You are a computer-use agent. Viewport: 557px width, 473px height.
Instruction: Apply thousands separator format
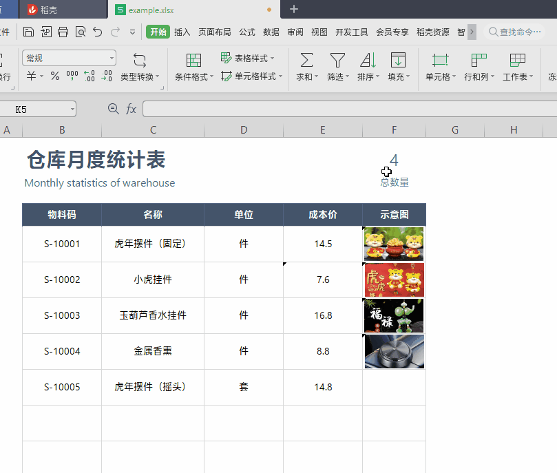tap(72, 76)
